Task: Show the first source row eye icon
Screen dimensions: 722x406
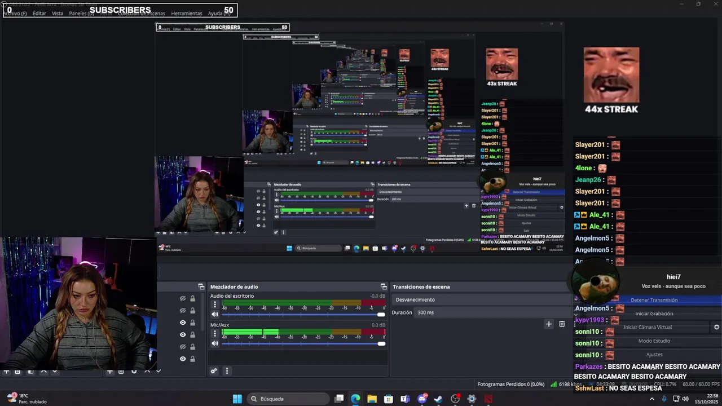Action: click(x=183, y=298)
